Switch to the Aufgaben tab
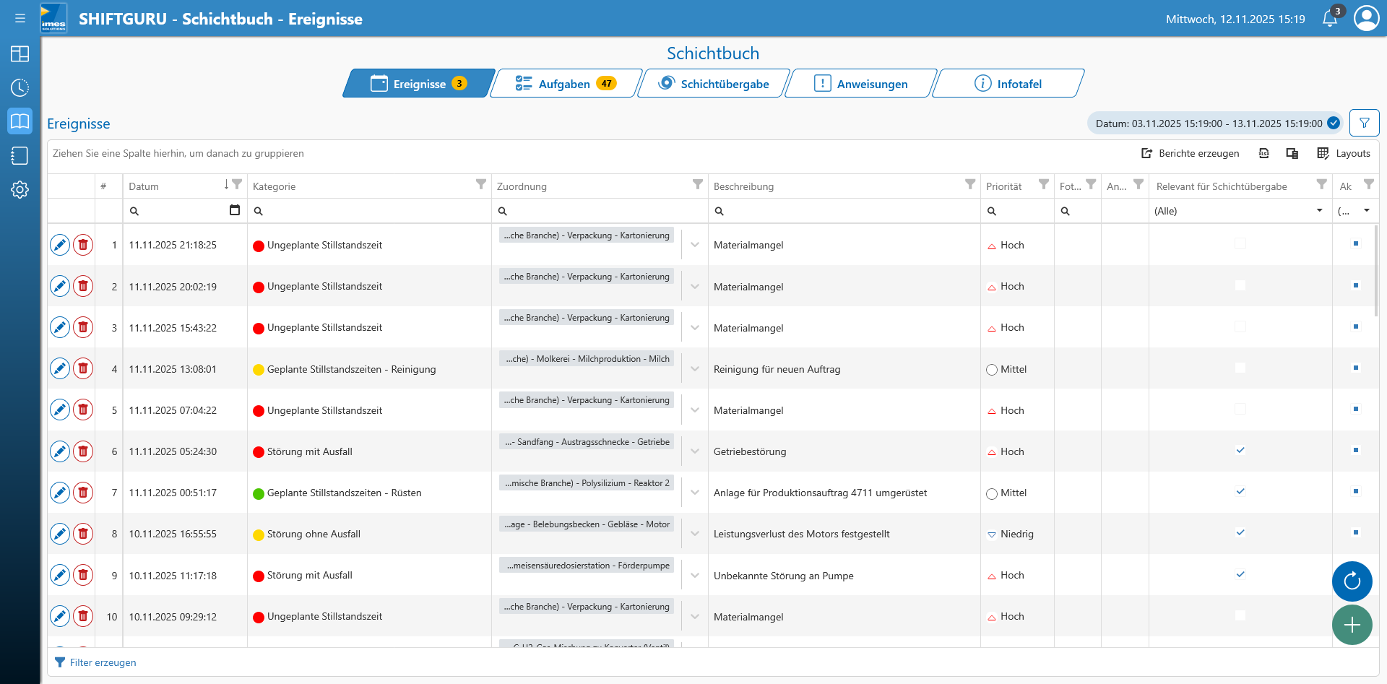The height and width of the screenshot is (684, 1387). (x=566, y=84)
